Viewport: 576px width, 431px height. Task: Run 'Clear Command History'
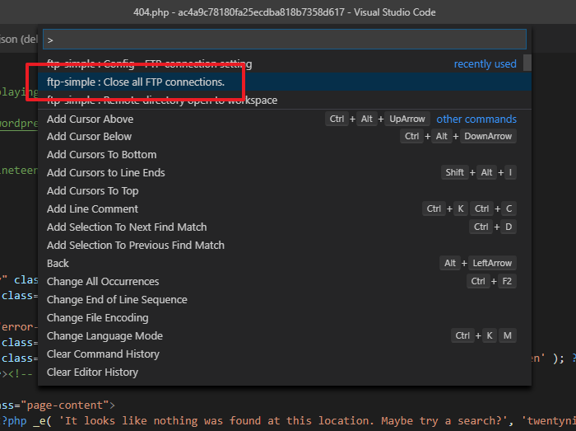tap(285, 354)
